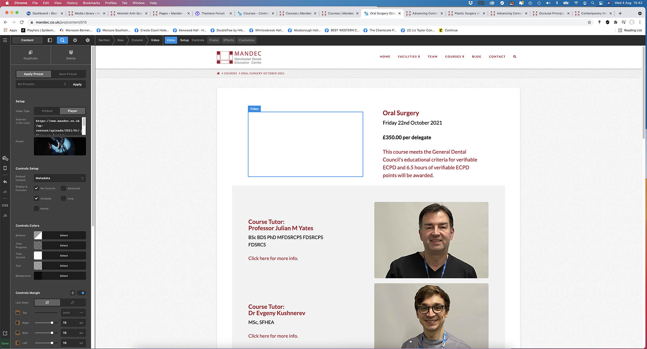Open the Preload Content Metadata dropdown
This screenshot has height=349, width=647.
tap(60, 178)
